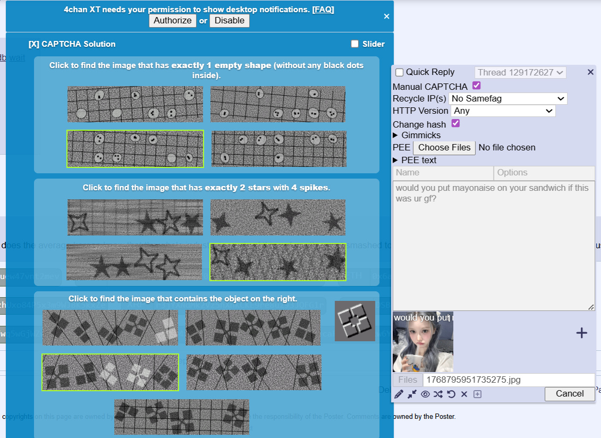Click the Cancel button
Viewport: 601px width, 438px height.
(x=570, y=394)
